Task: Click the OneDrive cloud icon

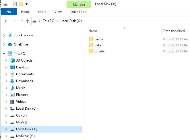Action: click(x=10, y=44)
